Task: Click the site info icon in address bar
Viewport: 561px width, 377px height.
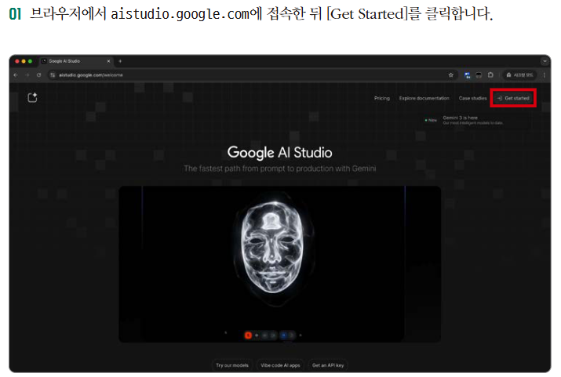Action: pyautogui.click(x=53, y=75)
